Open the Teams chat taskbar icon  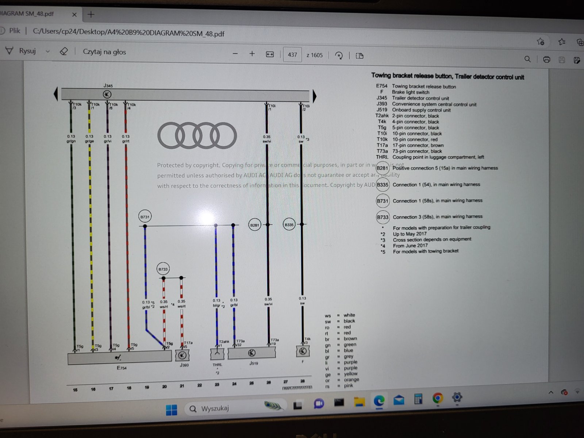point(319,404)
